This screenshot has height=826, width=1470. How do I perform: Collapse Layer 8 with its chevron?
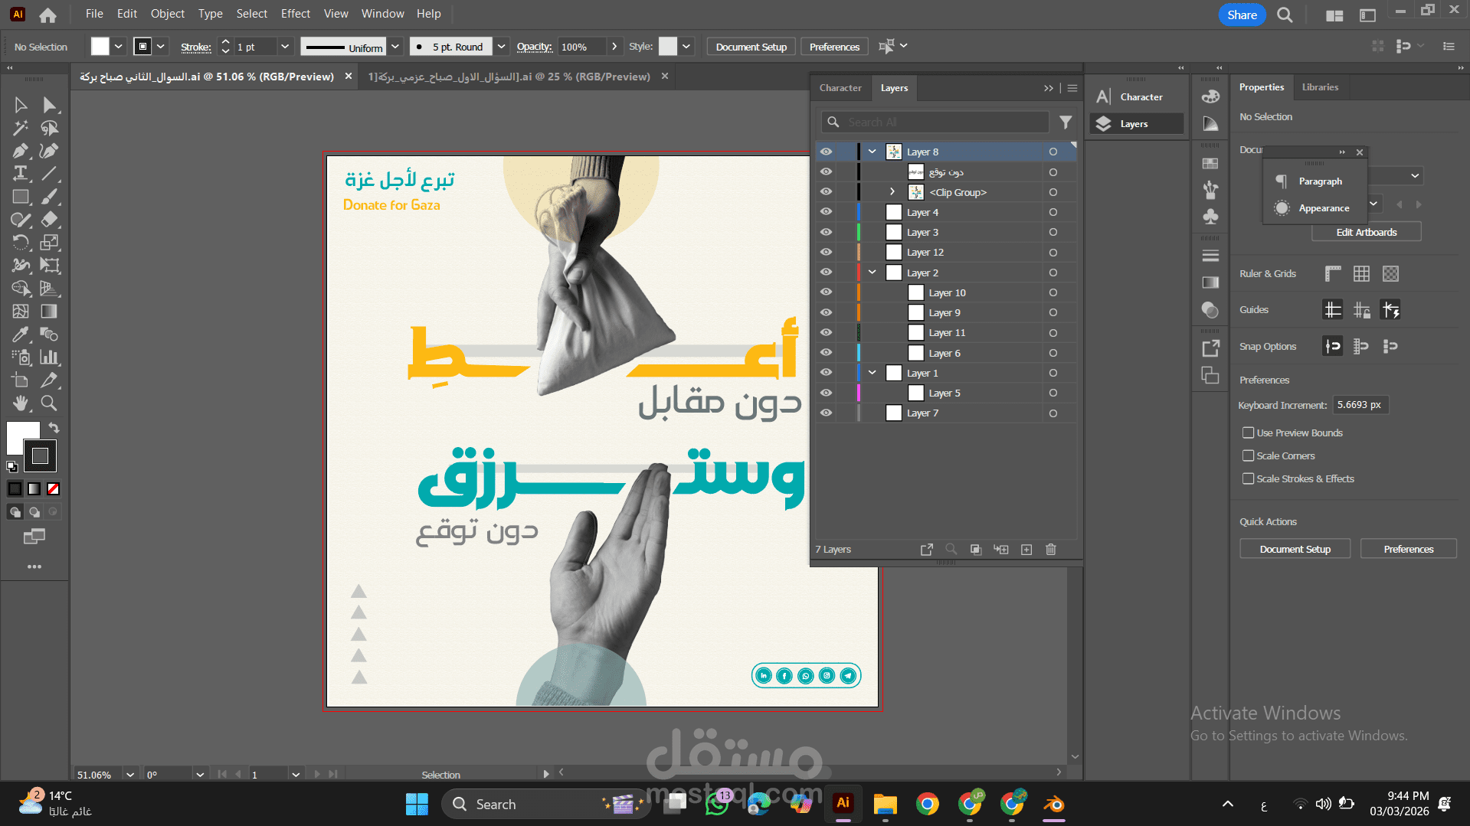coord(873,152)
